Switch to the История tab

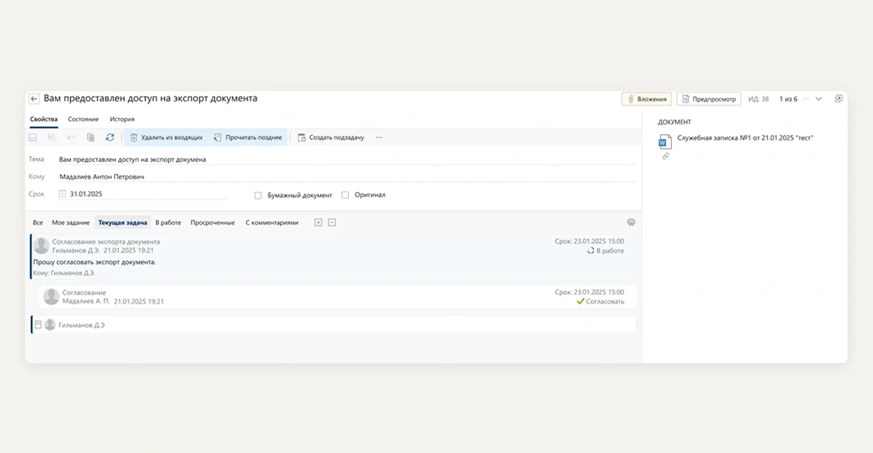pos(122,119)
